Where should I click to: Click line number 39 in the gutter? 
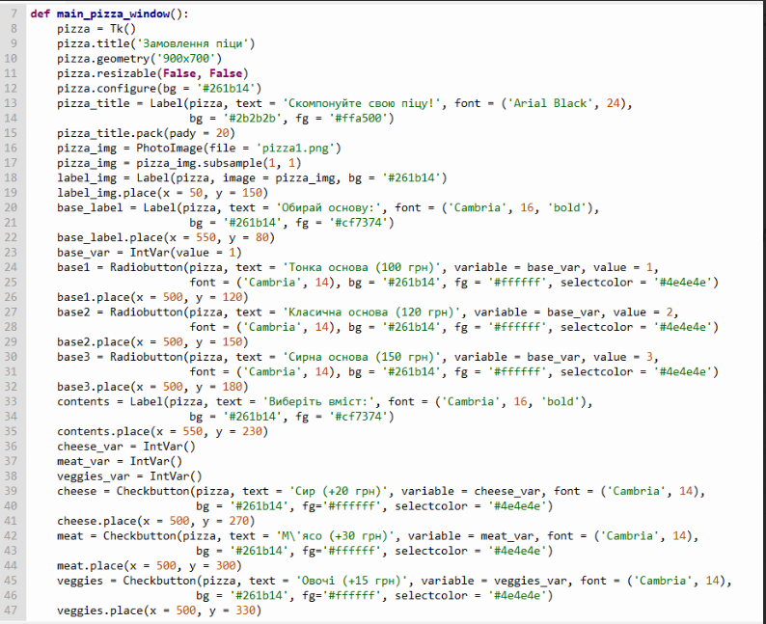tap(11, 491)
